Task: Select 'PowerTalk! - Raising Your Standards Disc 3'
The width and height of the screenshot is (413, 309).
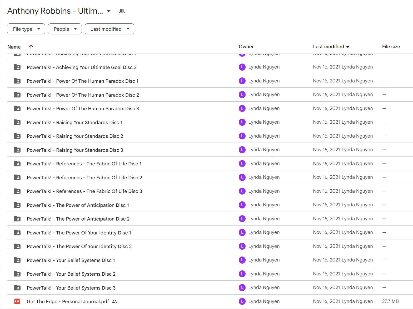Action: (75, 150)
